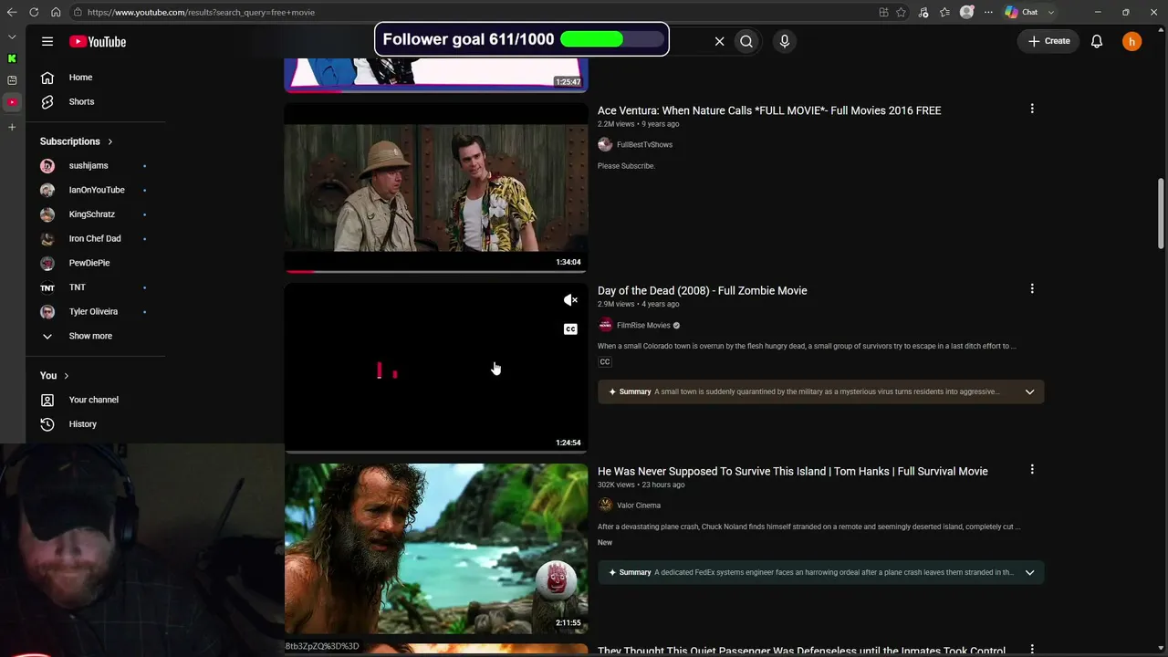The image size is (1168, 657).
Task: Click the browser home button
Action: click(x=56, y=12)
